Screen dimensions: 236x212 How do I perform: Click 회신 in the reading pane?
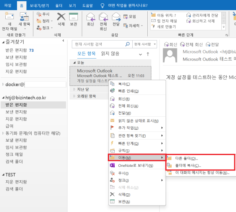[x=170, y=44]
